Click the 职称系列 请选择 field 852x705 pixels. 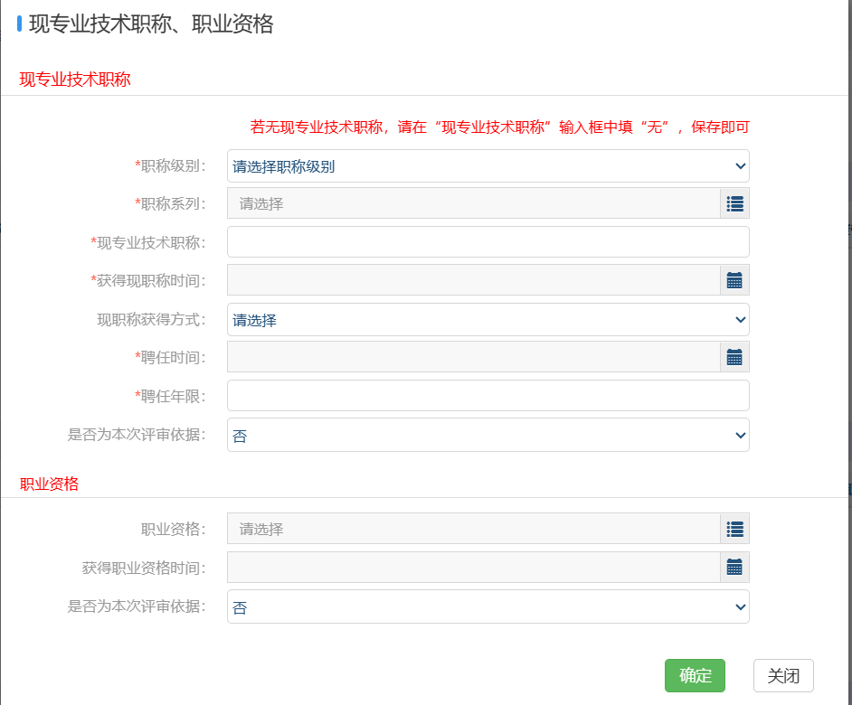[470, 203]
